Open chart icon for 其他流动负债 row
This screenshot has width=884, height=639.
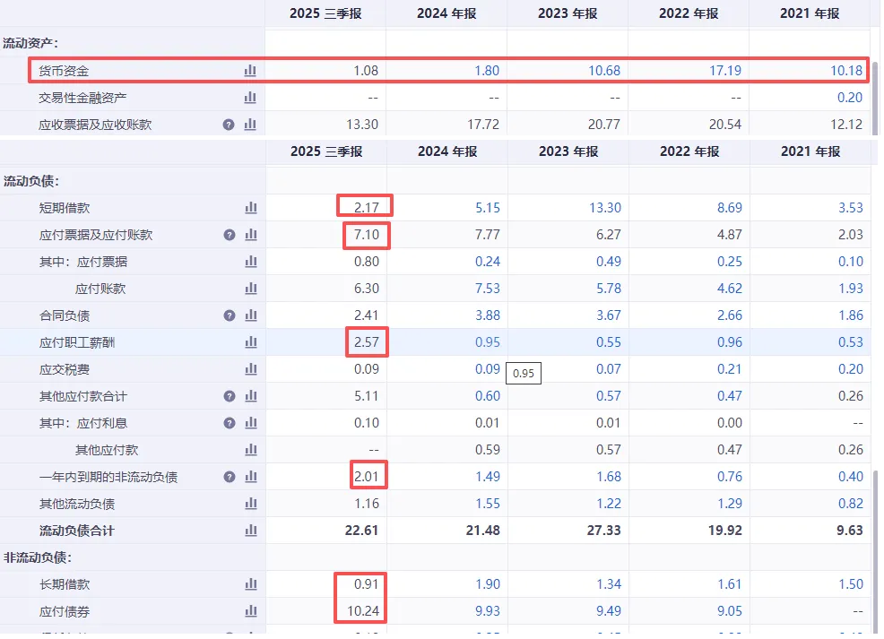click(x=251, y=503)
